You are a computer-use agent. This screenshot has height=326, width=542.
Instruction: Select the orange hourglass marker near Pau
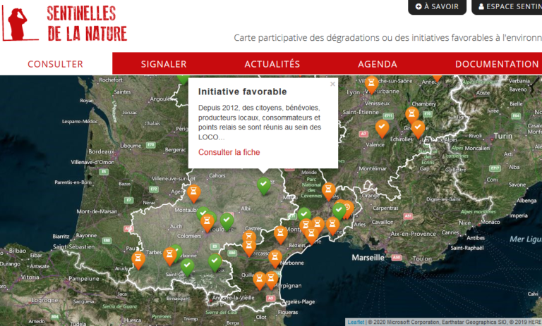point(138,259)
